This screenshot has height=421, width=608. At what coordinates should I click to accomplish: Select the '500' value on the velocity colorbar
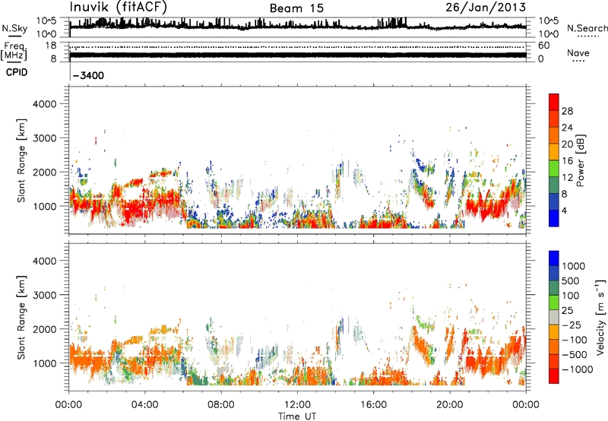(571, 281)
